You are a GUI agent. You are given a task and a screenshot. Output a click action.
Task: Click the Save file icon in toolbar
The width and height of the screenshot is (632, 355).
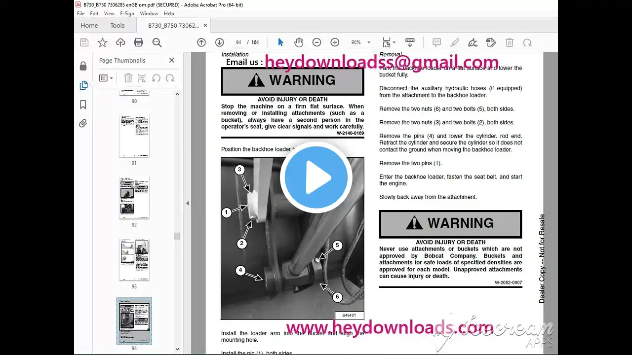coord(84,42)
